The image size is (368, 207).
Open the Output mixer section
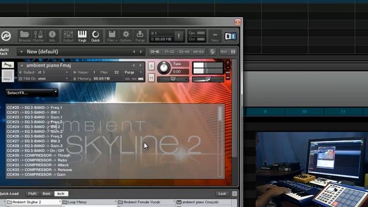click(x=68, y=36)
